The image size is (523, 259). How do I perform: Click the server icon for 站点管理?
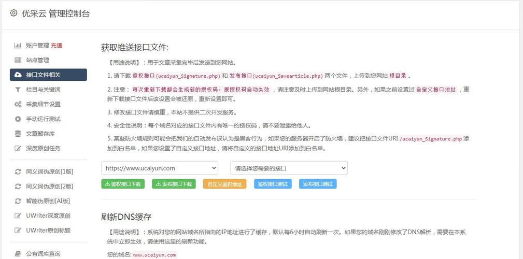(x=18, y=60)
